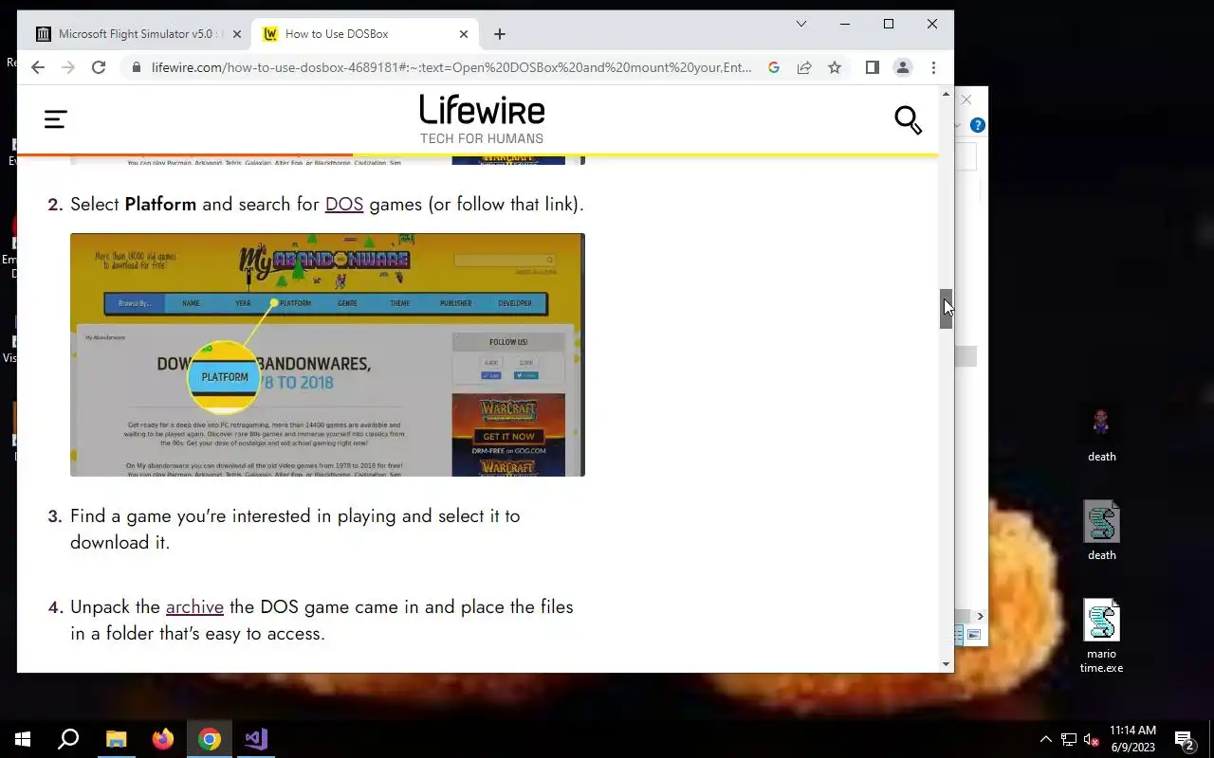Follow the DOS link in step 2
The width and height of the screenshot is (1214, 758).
(344, 205)
